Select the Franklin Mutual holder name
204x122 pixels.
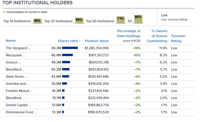19,91
